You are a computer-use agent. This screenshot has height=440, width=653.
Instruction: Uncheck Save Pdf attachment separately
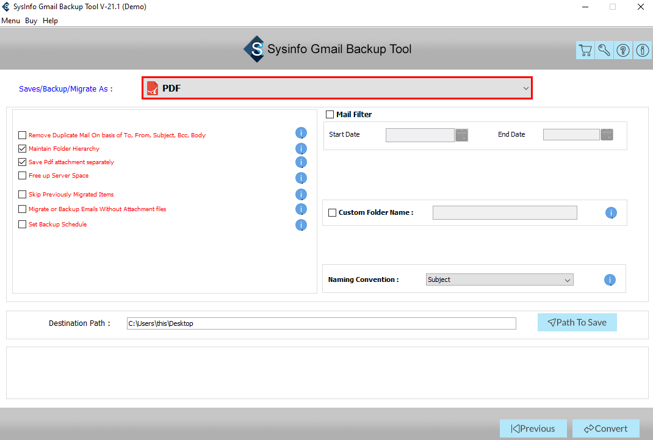[23, 162]
